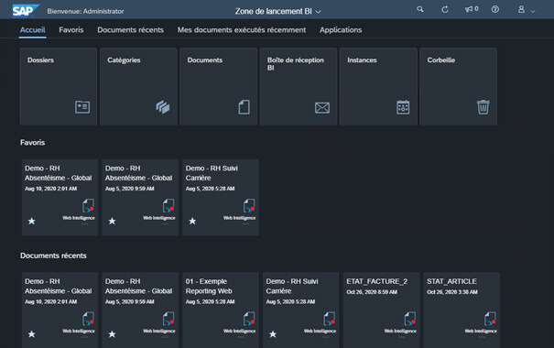Click the Bienvenue: Administrator text

tap(85, 11)
